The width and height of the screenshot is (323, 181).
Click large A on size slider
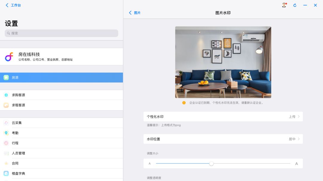coord(296,163)
